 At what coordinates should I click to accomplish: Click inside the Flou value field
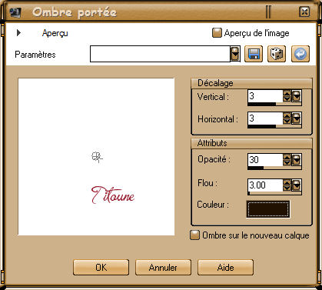click(x=265, y=185)
